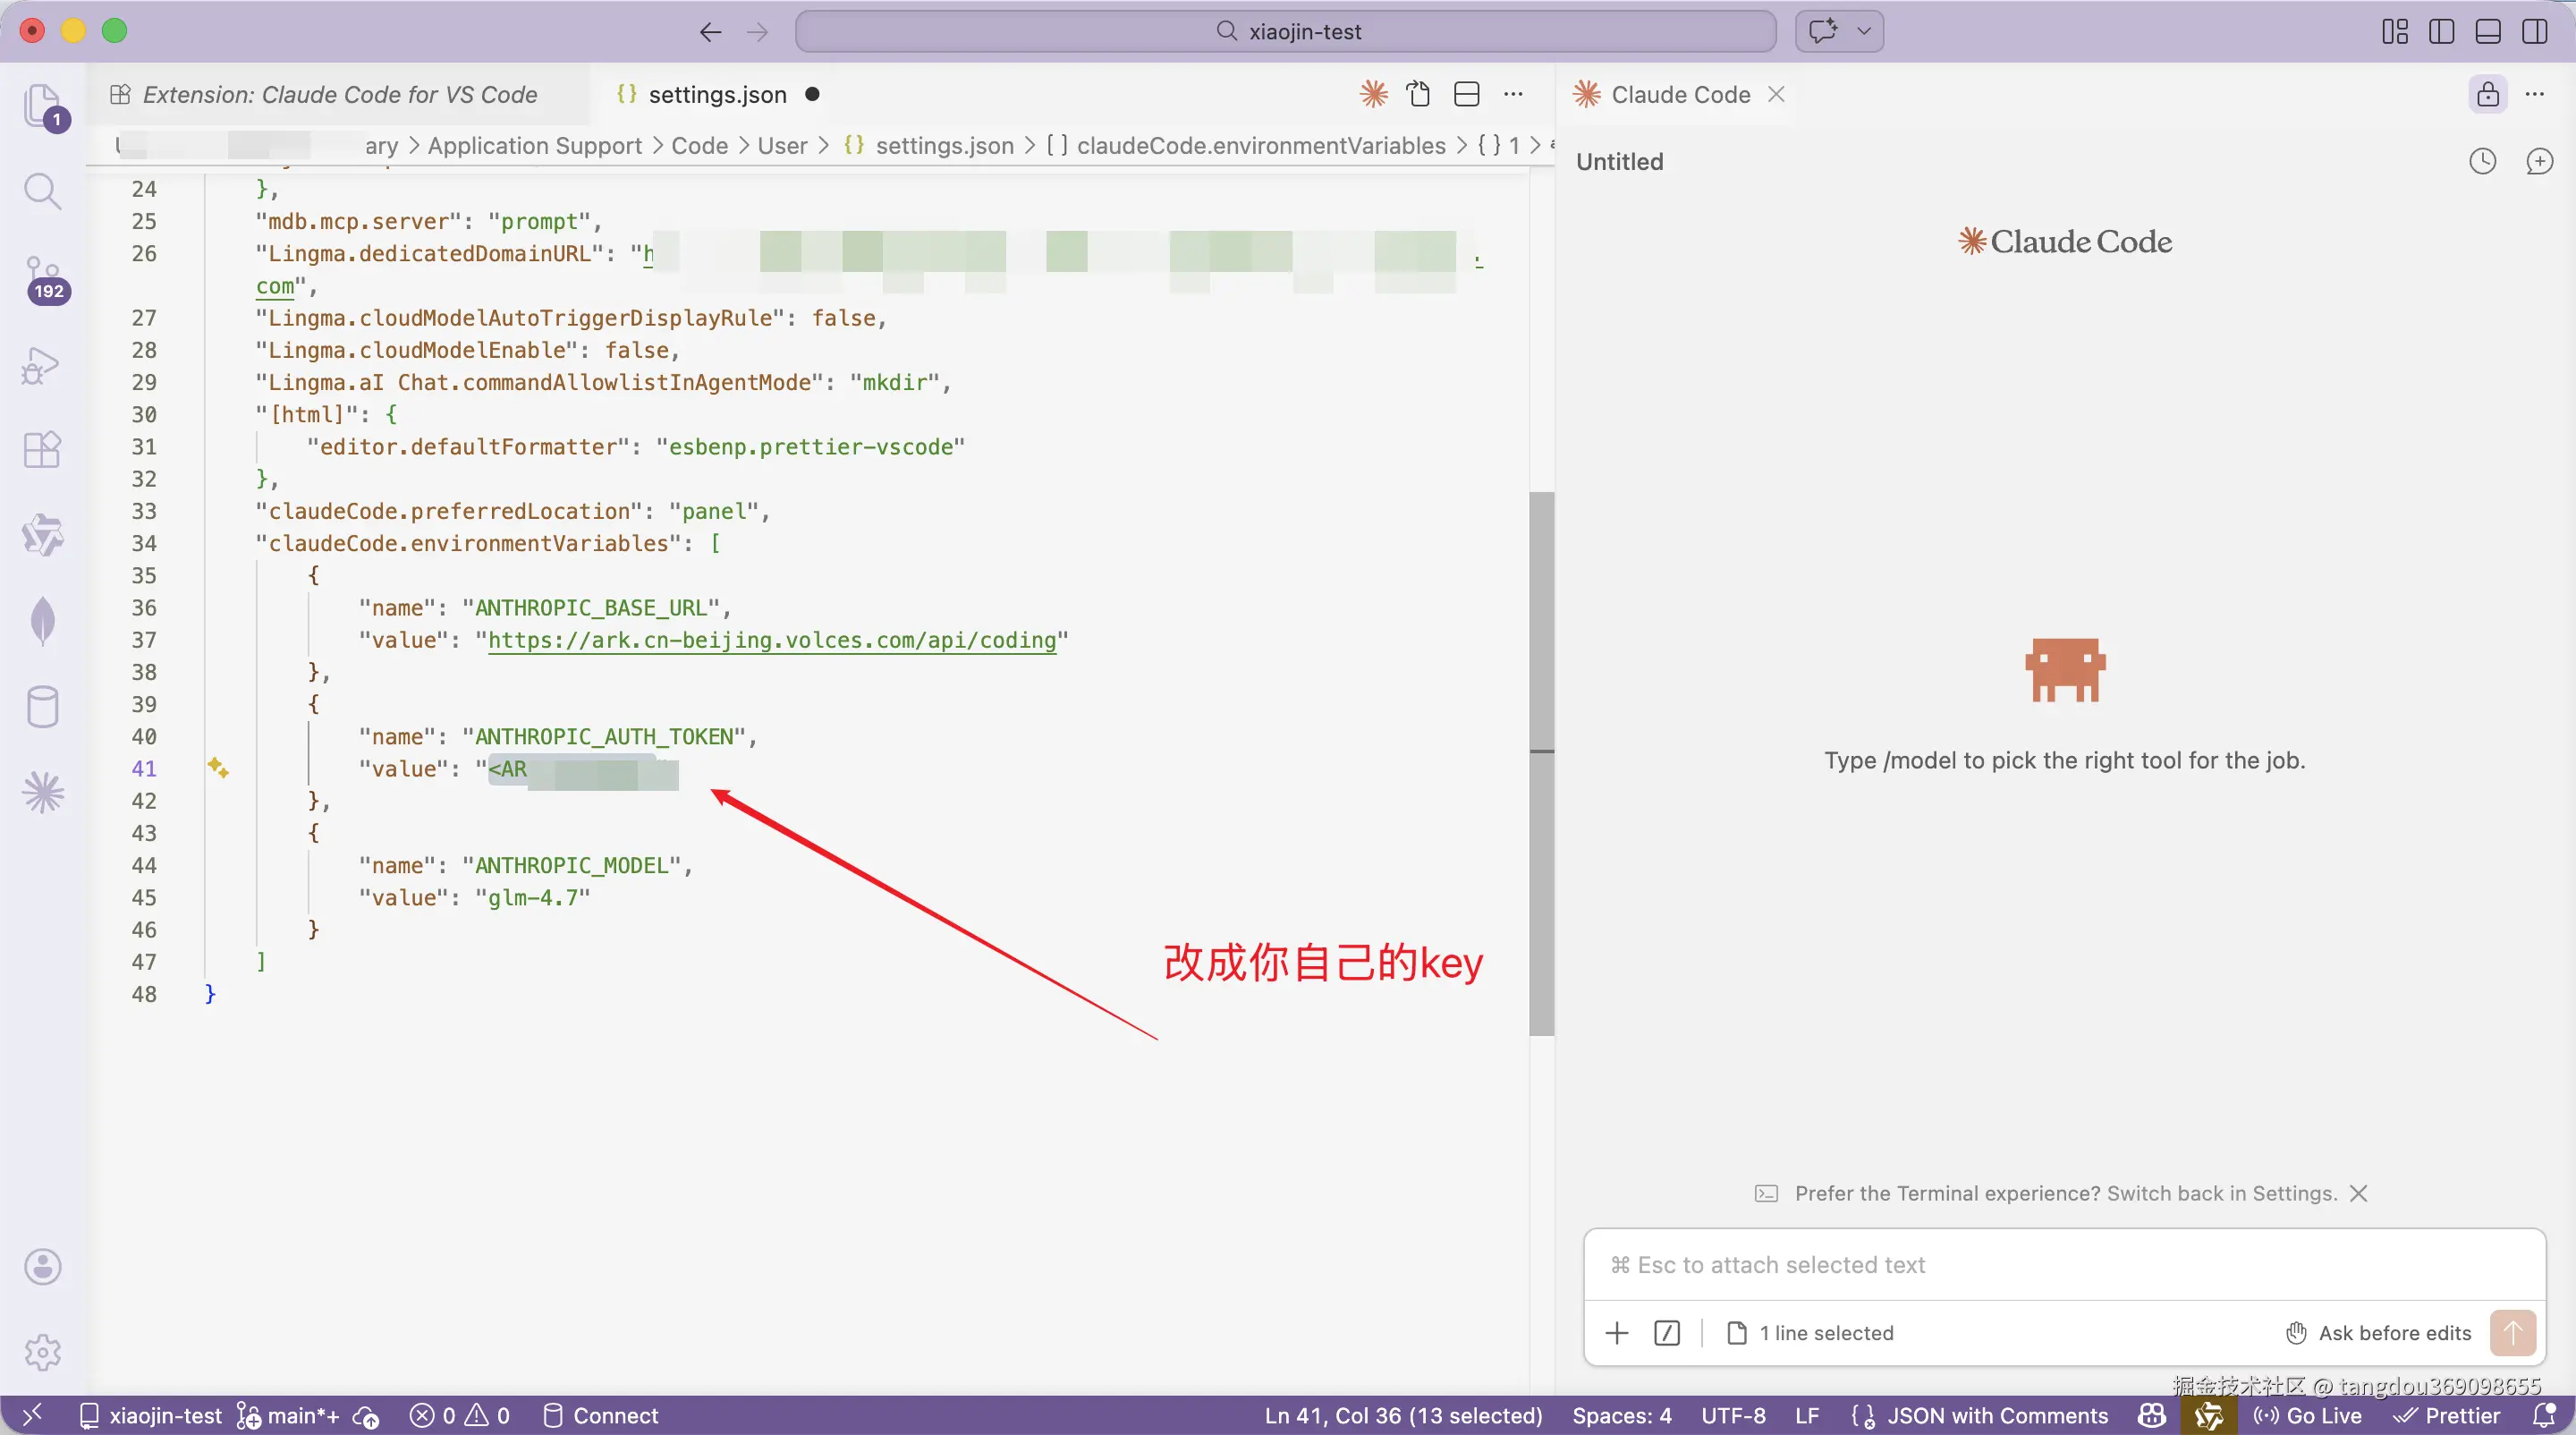
Task: Click the Claude Code spark icon in the editor toolbar
Action: (1373, 94)
